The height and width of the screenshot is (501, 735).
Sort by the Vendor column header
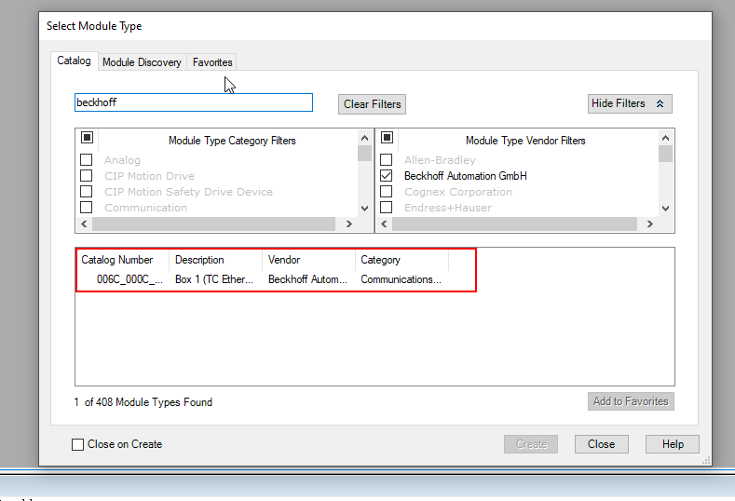pyautogui.click(x=309, y=260)
